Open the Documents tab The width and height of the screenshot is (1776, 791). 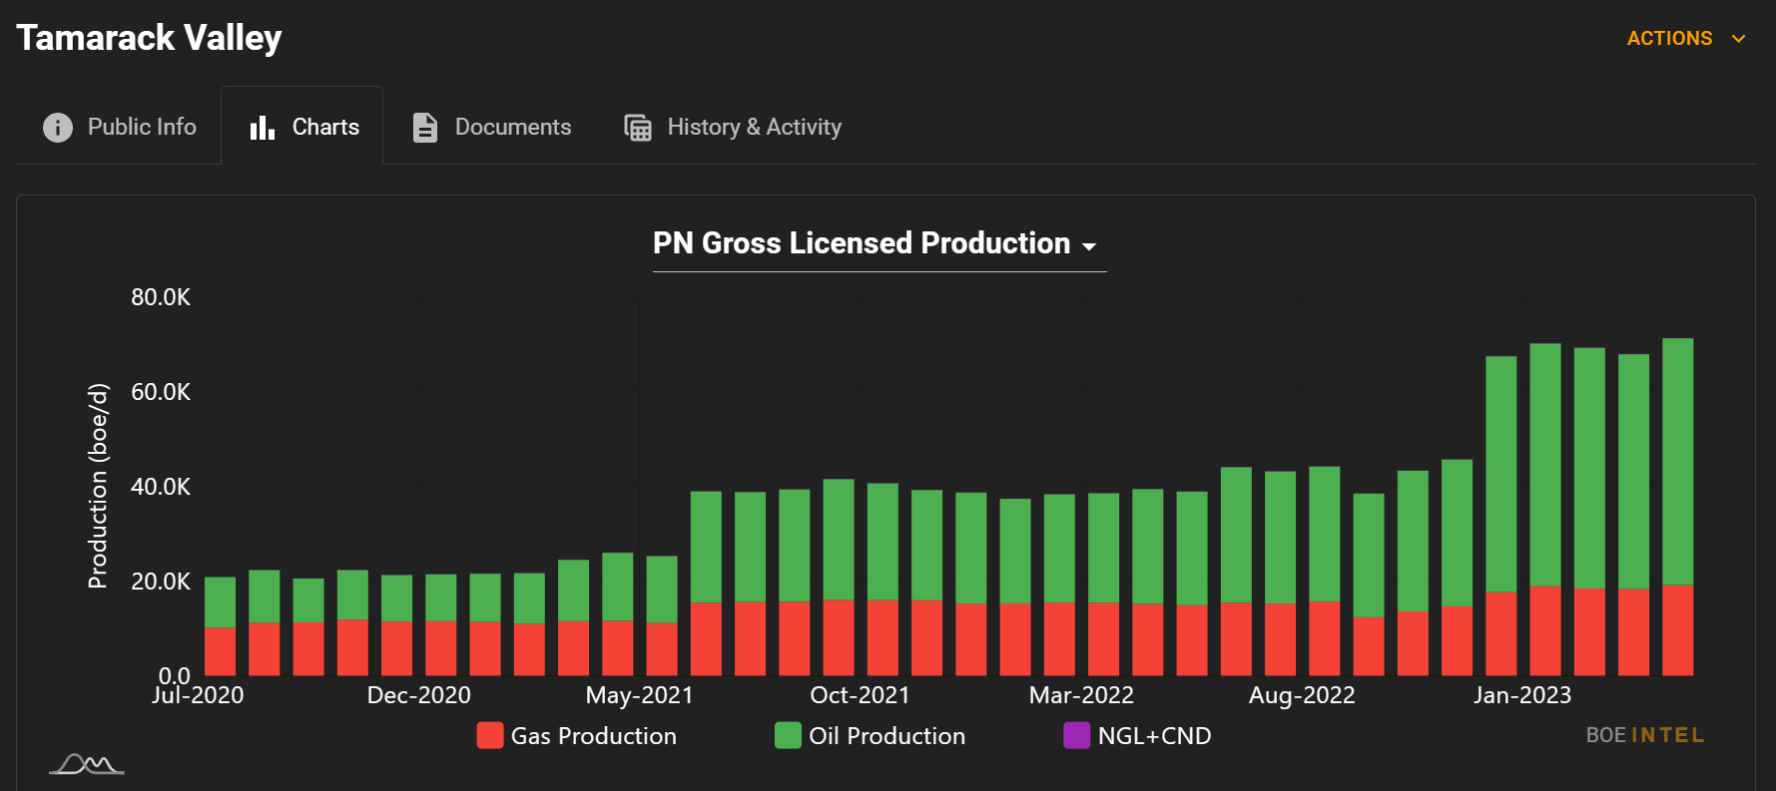(x=491, y=127)
